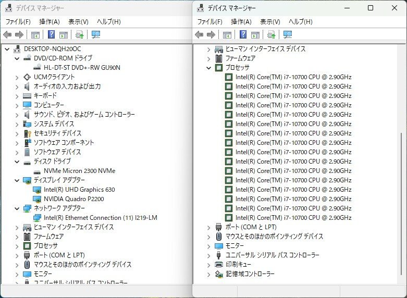Expand ユニバーサル シリアル バス コントローラー, right window
Screen dimensions: 407x298
click(x=208, y=255)
